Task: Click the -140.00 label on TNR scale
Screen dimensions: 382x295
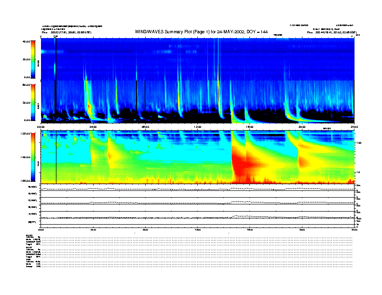Action: (25, 157)
